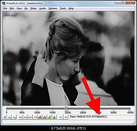137x131 pixels.
Task: Jump to the end of the video
Action: point(35,117)
